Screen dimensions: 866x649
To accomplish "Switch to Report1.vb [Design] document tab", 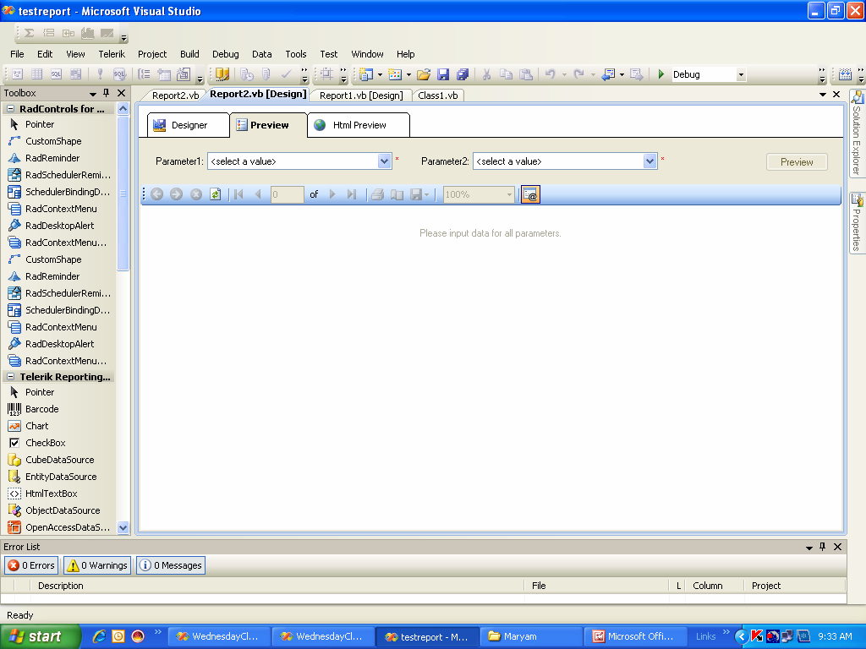I will click(x=361, y=95).
